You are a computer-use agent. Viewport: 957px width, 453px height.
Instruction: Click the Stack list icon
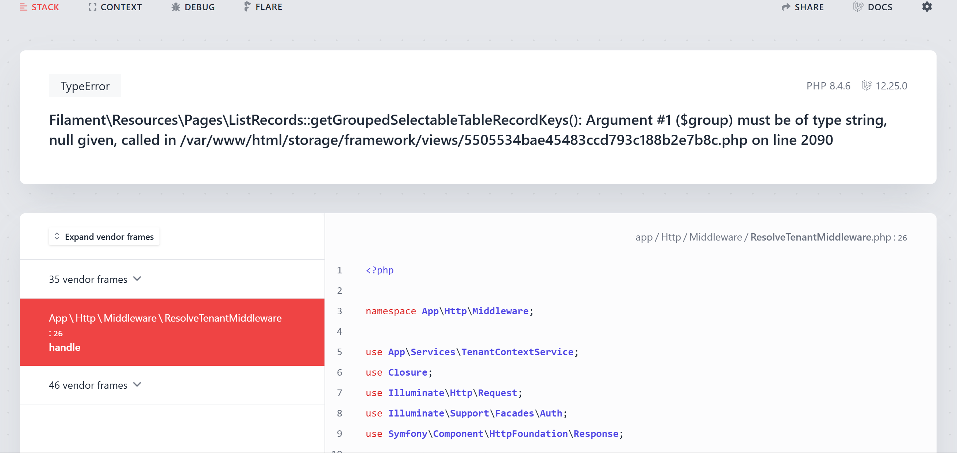[x=23, y=7]
